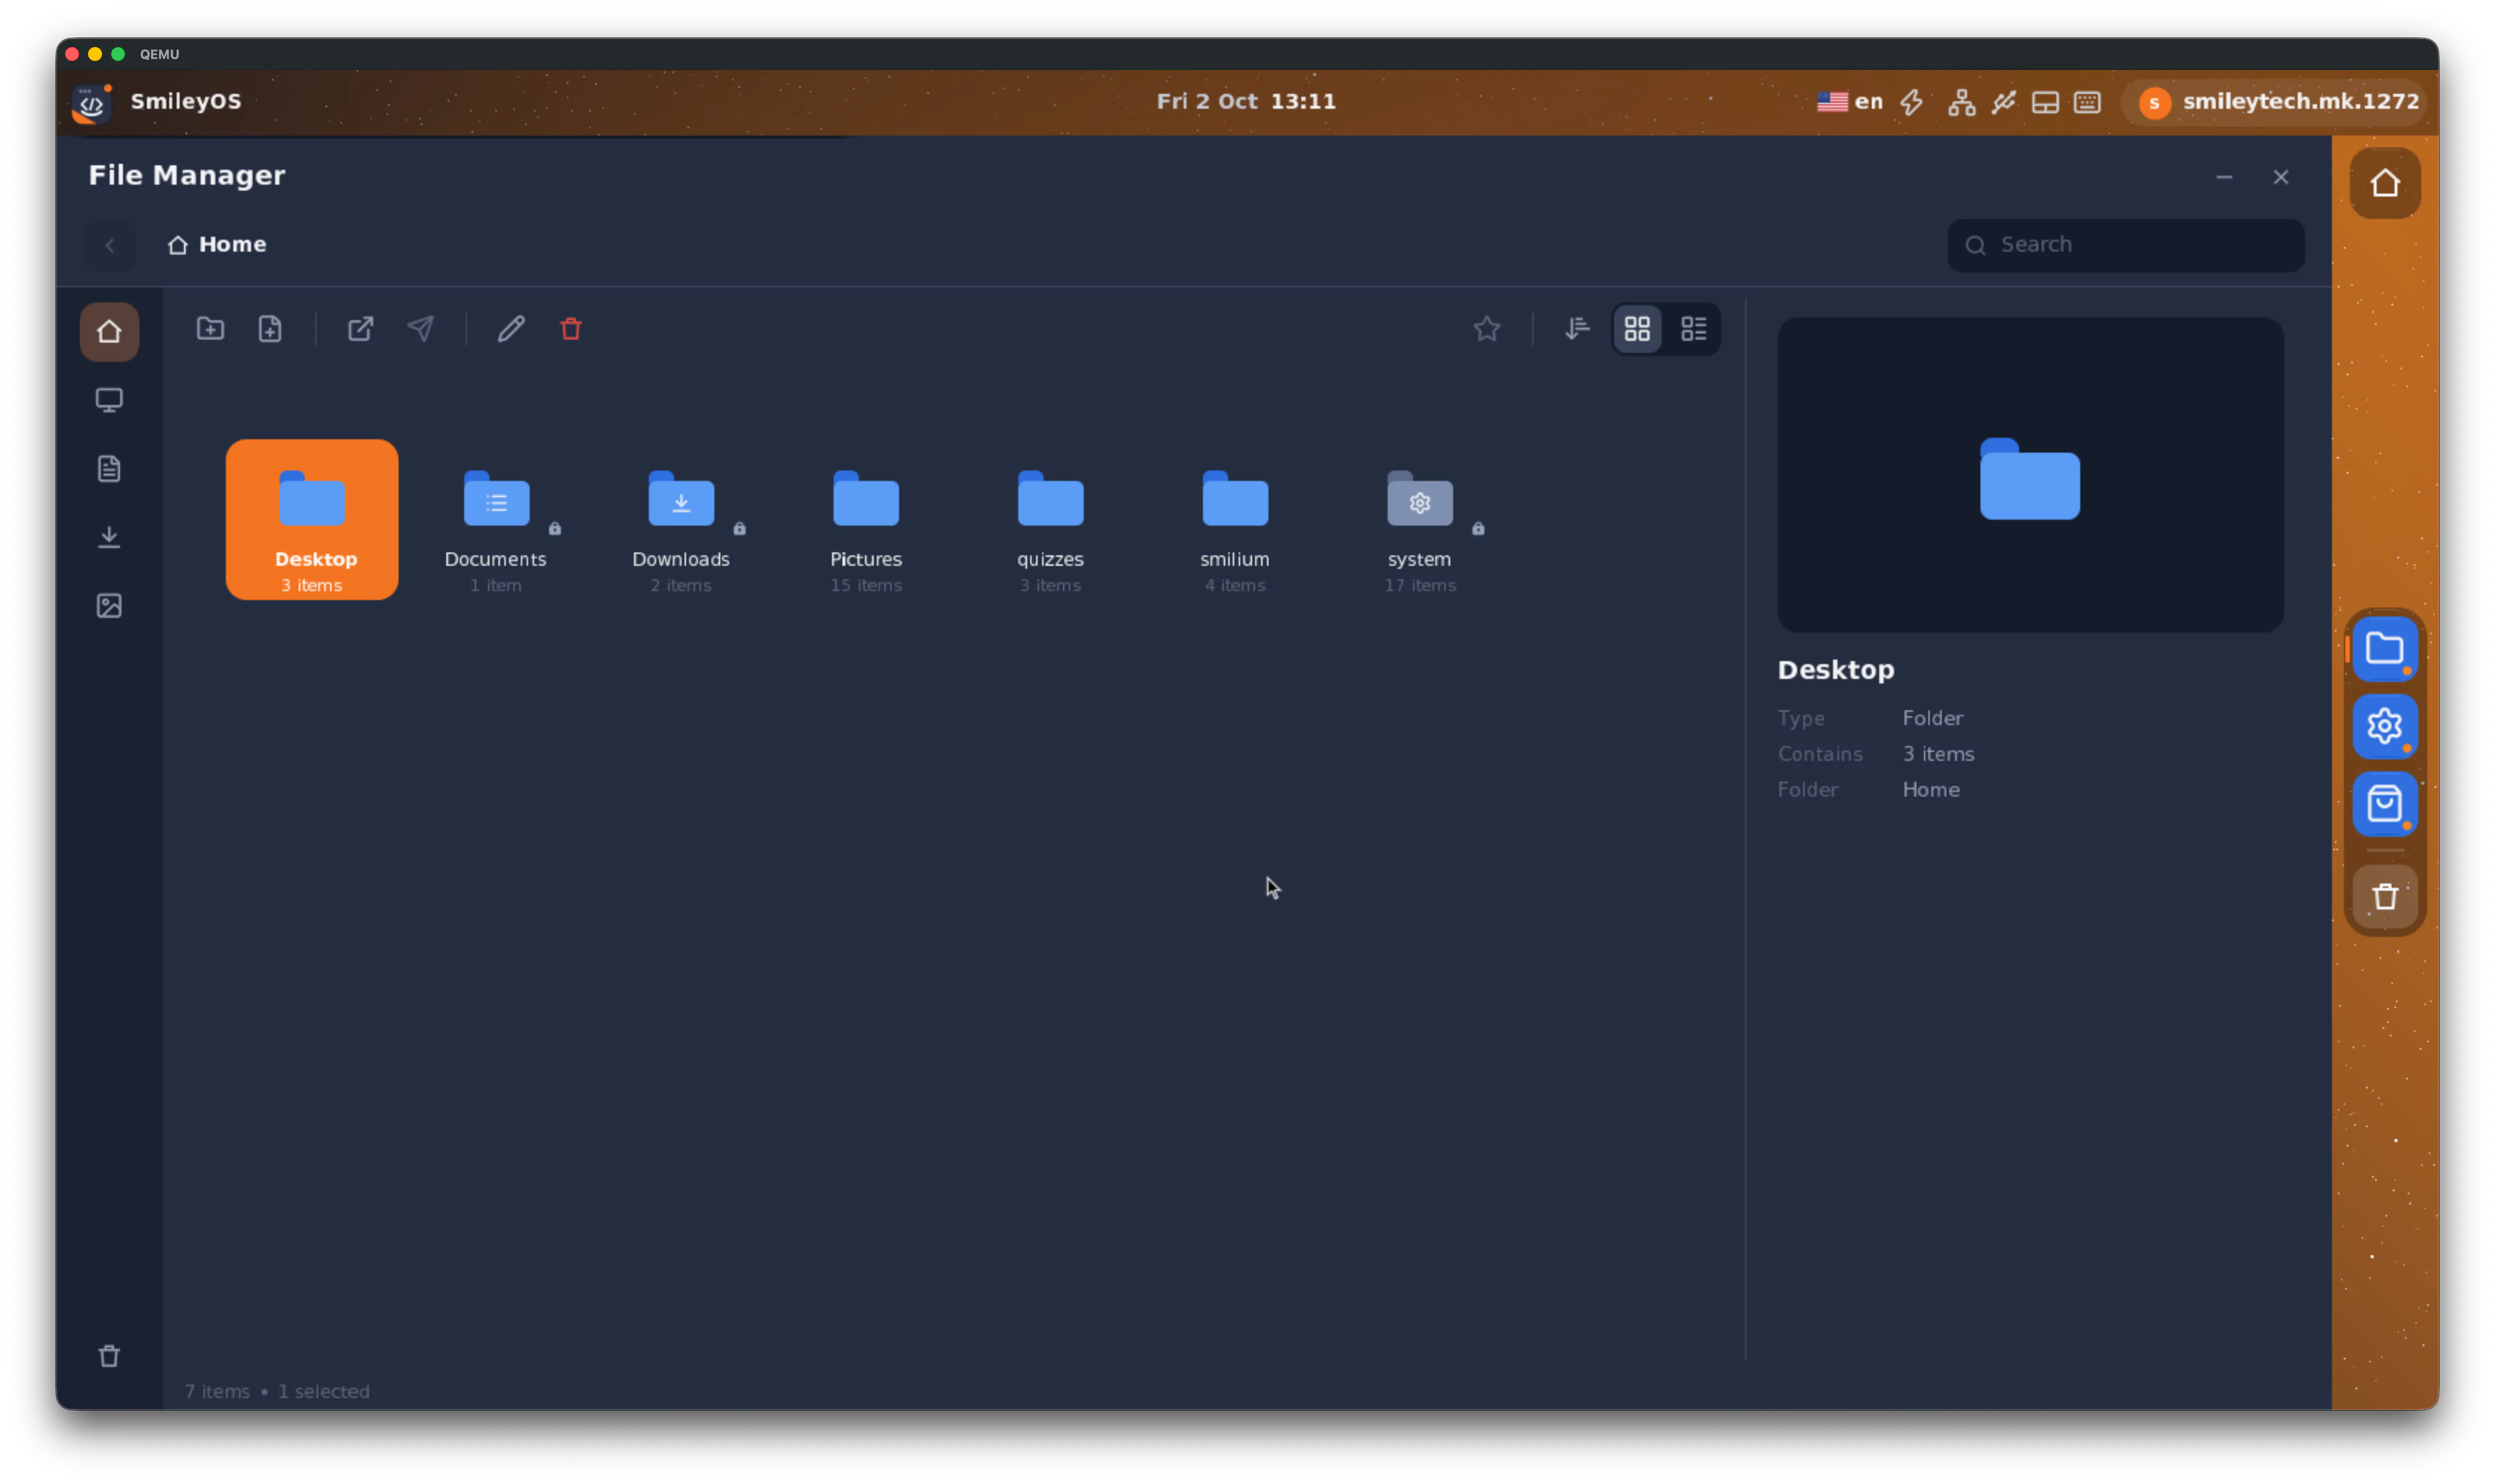Click the back navigation arrow
This screenshot has width=2495, height=1484.
(110, 245)
